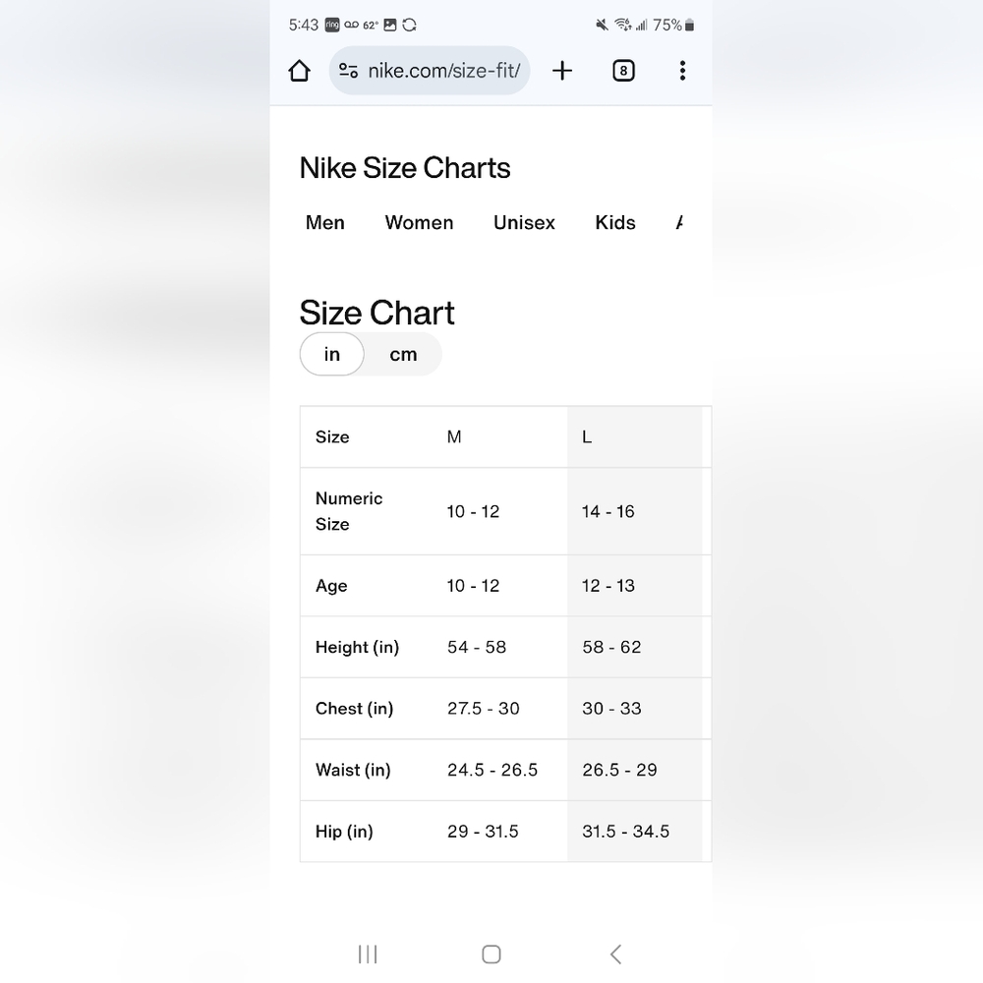Screen dimensions: 983x983
Task: Open a new tab with plus icon
Action: (x=562, y=71)
